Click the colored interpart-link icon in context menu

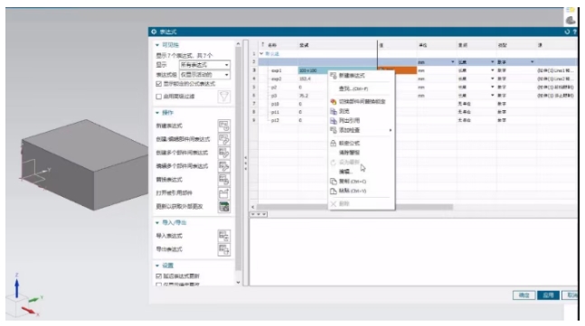point(333,102)
